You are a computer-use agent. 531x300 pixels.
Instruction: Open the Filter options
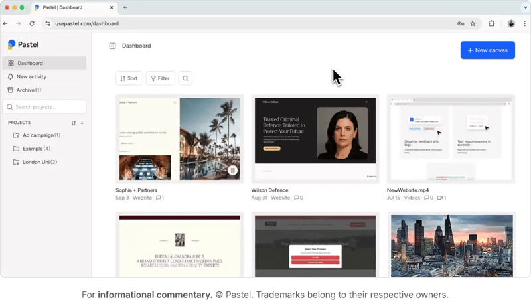(160, 78)
